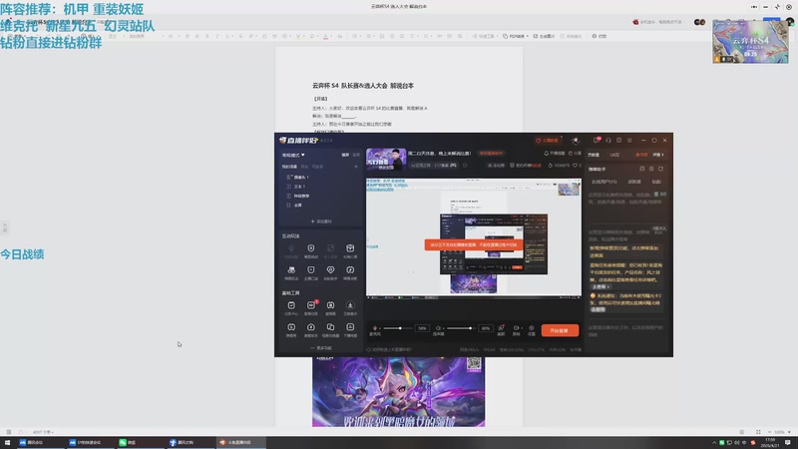
Task: Adjust the 麦克风 volume slider
Action: [398, 328]
